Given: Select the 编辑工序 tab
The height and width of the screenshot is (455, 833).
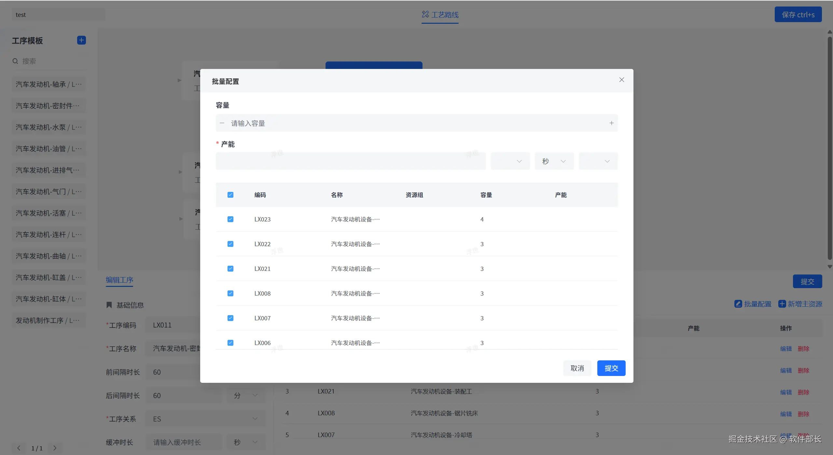Looking at the screenshot, I should pos(119,280).
